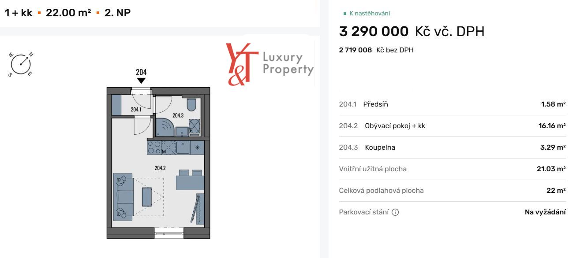
Task: Click the Parkovací stání info icon
Action: point(395,212)
